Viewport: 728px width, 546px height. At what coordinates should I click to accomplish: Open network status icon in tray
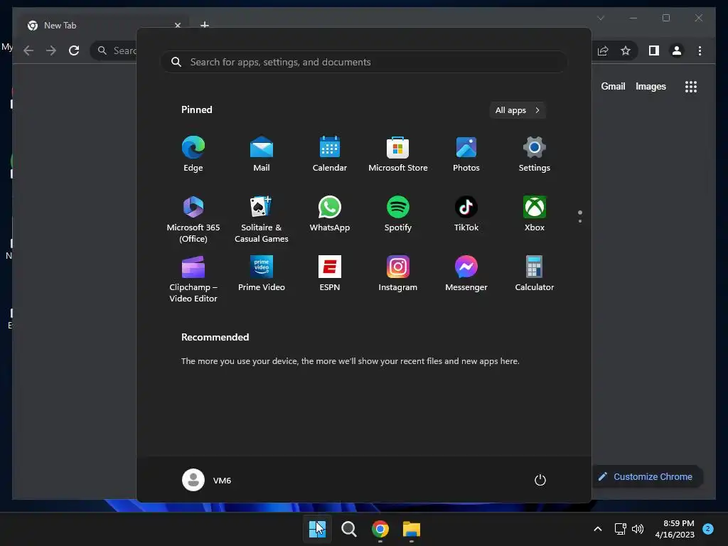tap(620, 529)
